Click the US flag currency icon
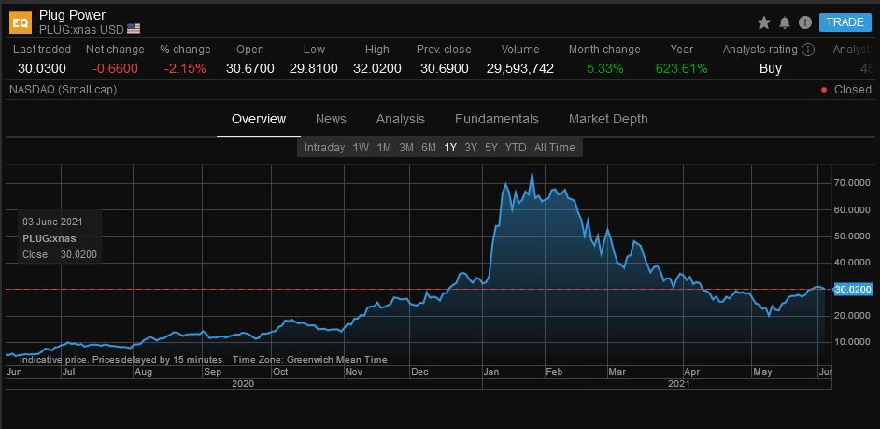880x429 pixels. point(134,28)
